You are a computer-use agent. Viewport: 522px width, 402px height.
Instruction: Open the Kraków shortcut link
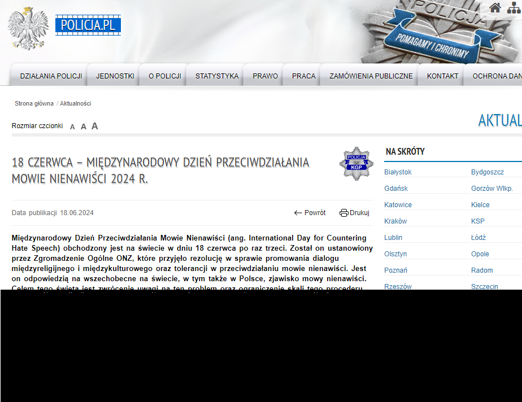(395, 221)
